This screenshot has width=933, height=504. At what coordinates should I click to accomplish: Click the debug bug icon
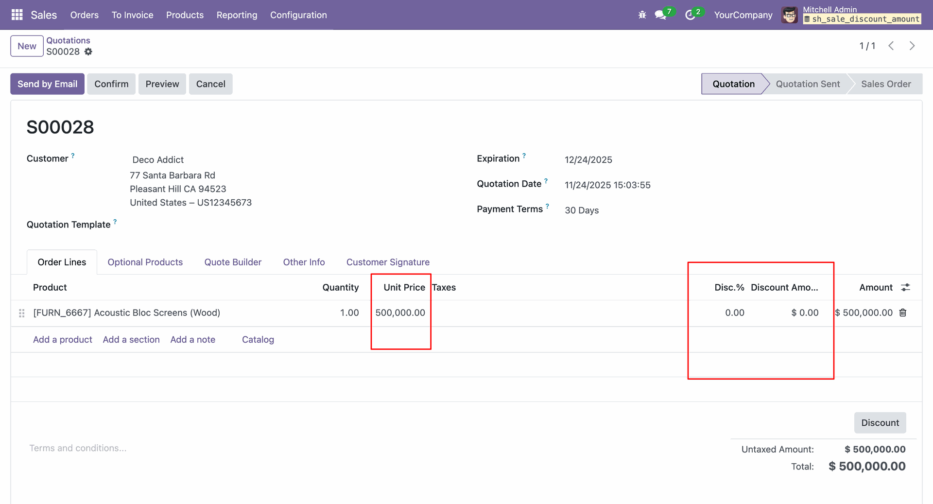(x=642, y=15)
